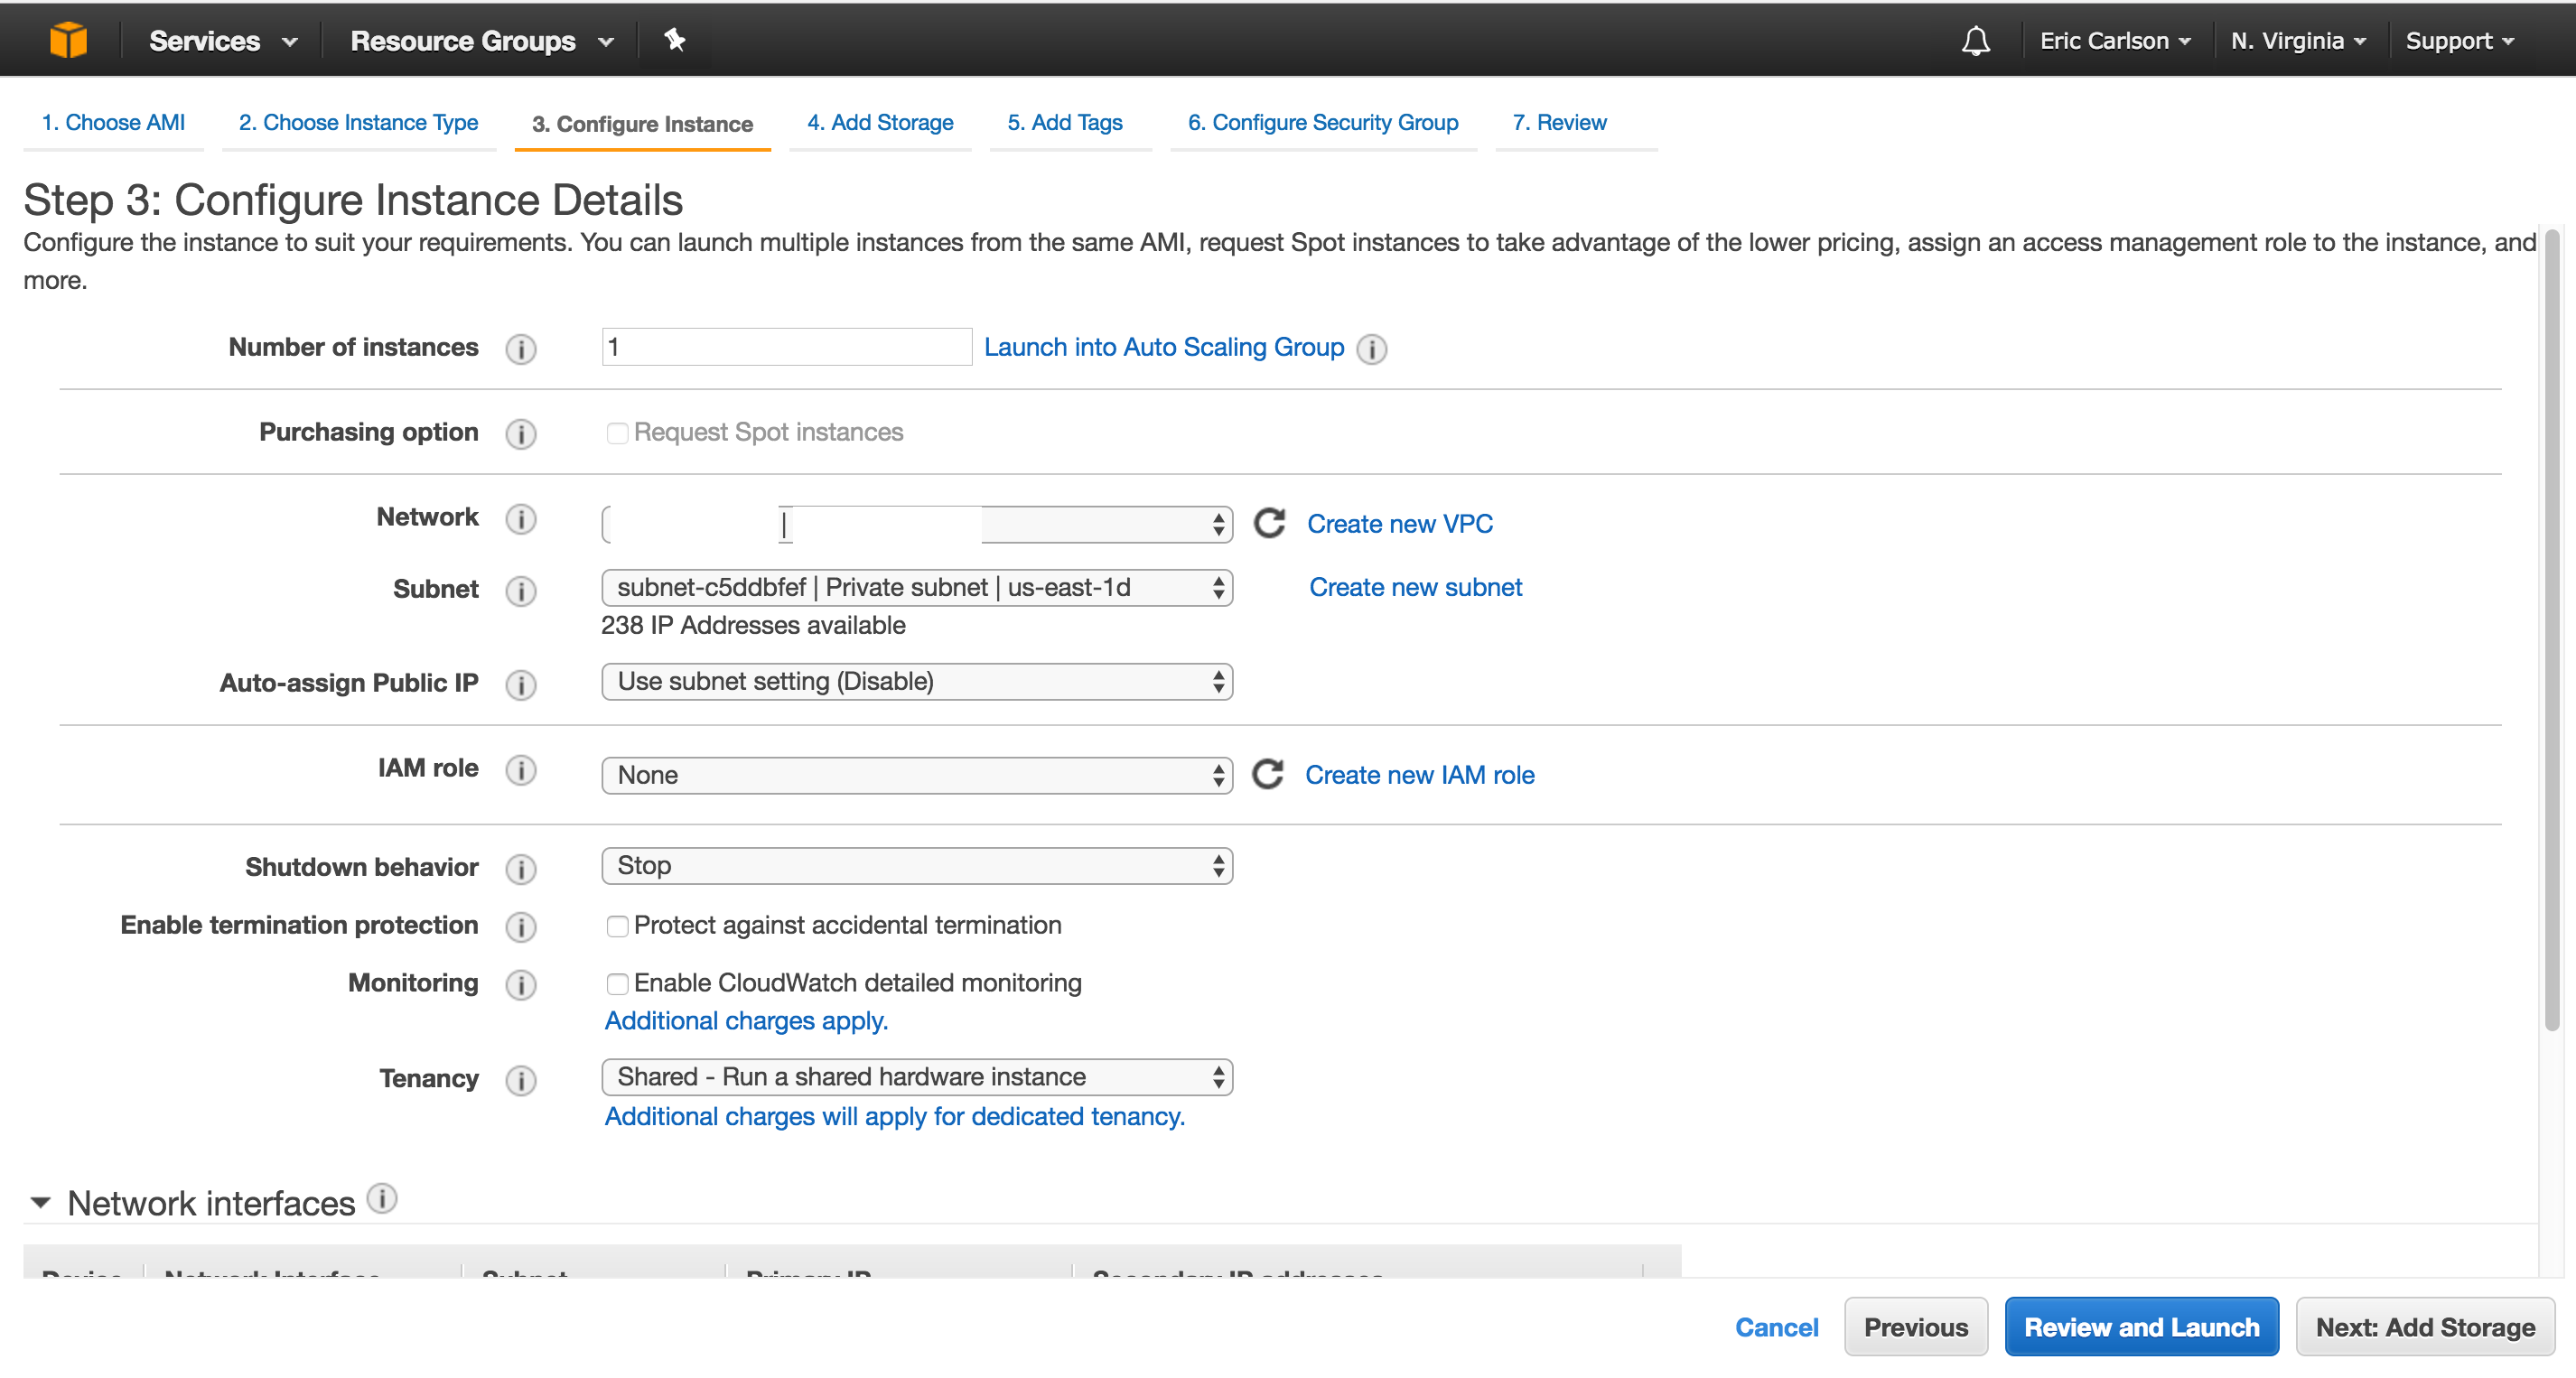Viewport: 2576px width, 1378px height.
Task: Click Create new IAM role link
Action: pos(1419,773)
